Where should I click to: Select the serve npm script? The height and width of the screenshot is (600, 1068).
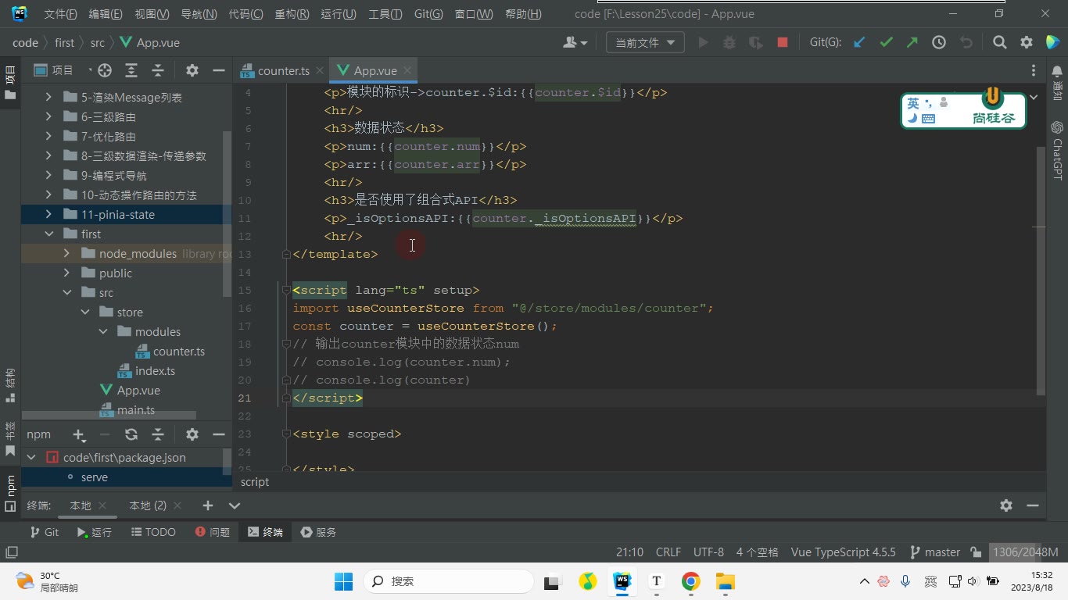(95, 477)
